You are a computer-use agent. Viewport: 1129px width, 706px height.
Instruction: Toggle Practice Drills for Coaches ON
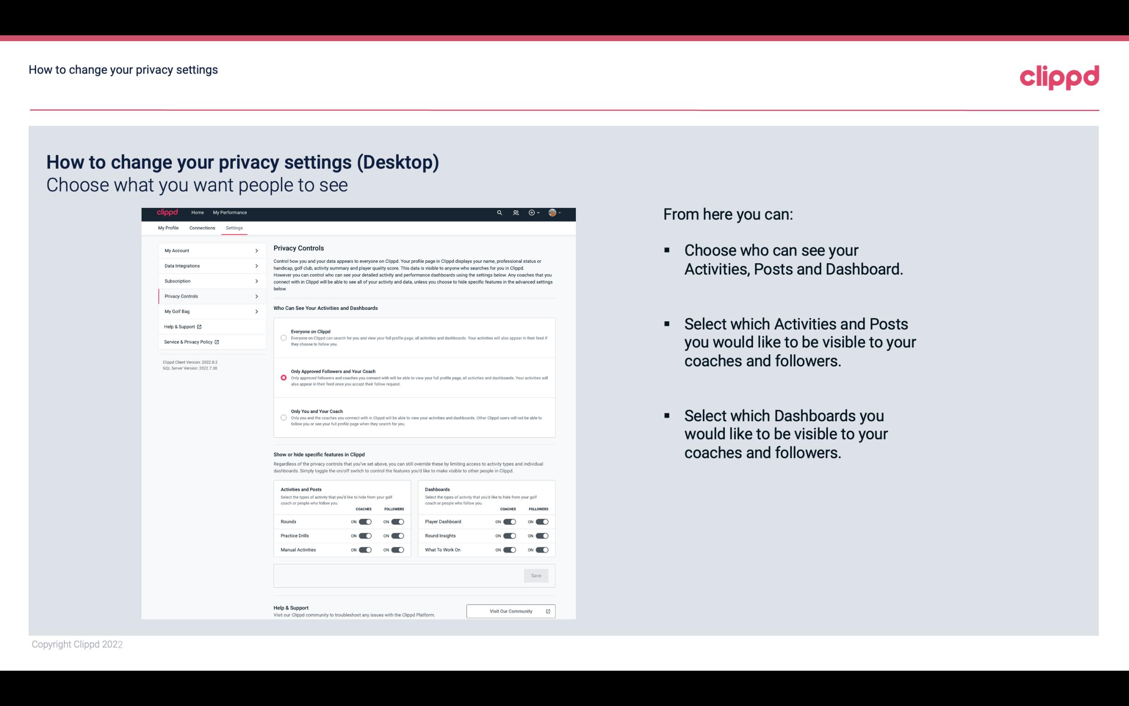click(x=365, y=535)
